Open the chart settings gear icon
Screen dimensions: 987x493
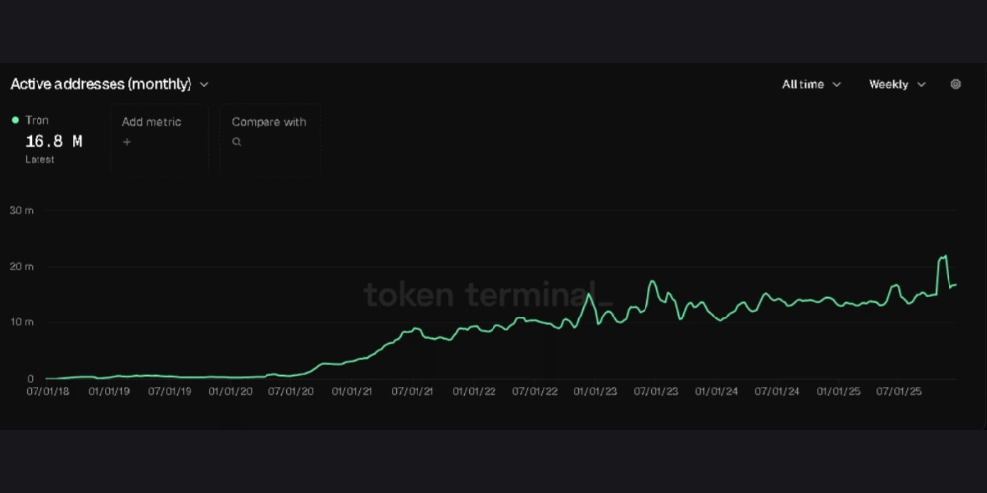click(x=955, y=84)
